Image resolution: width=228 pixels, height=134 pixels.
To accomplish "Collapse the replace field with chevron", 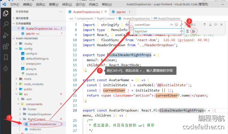I will [131, 28].
